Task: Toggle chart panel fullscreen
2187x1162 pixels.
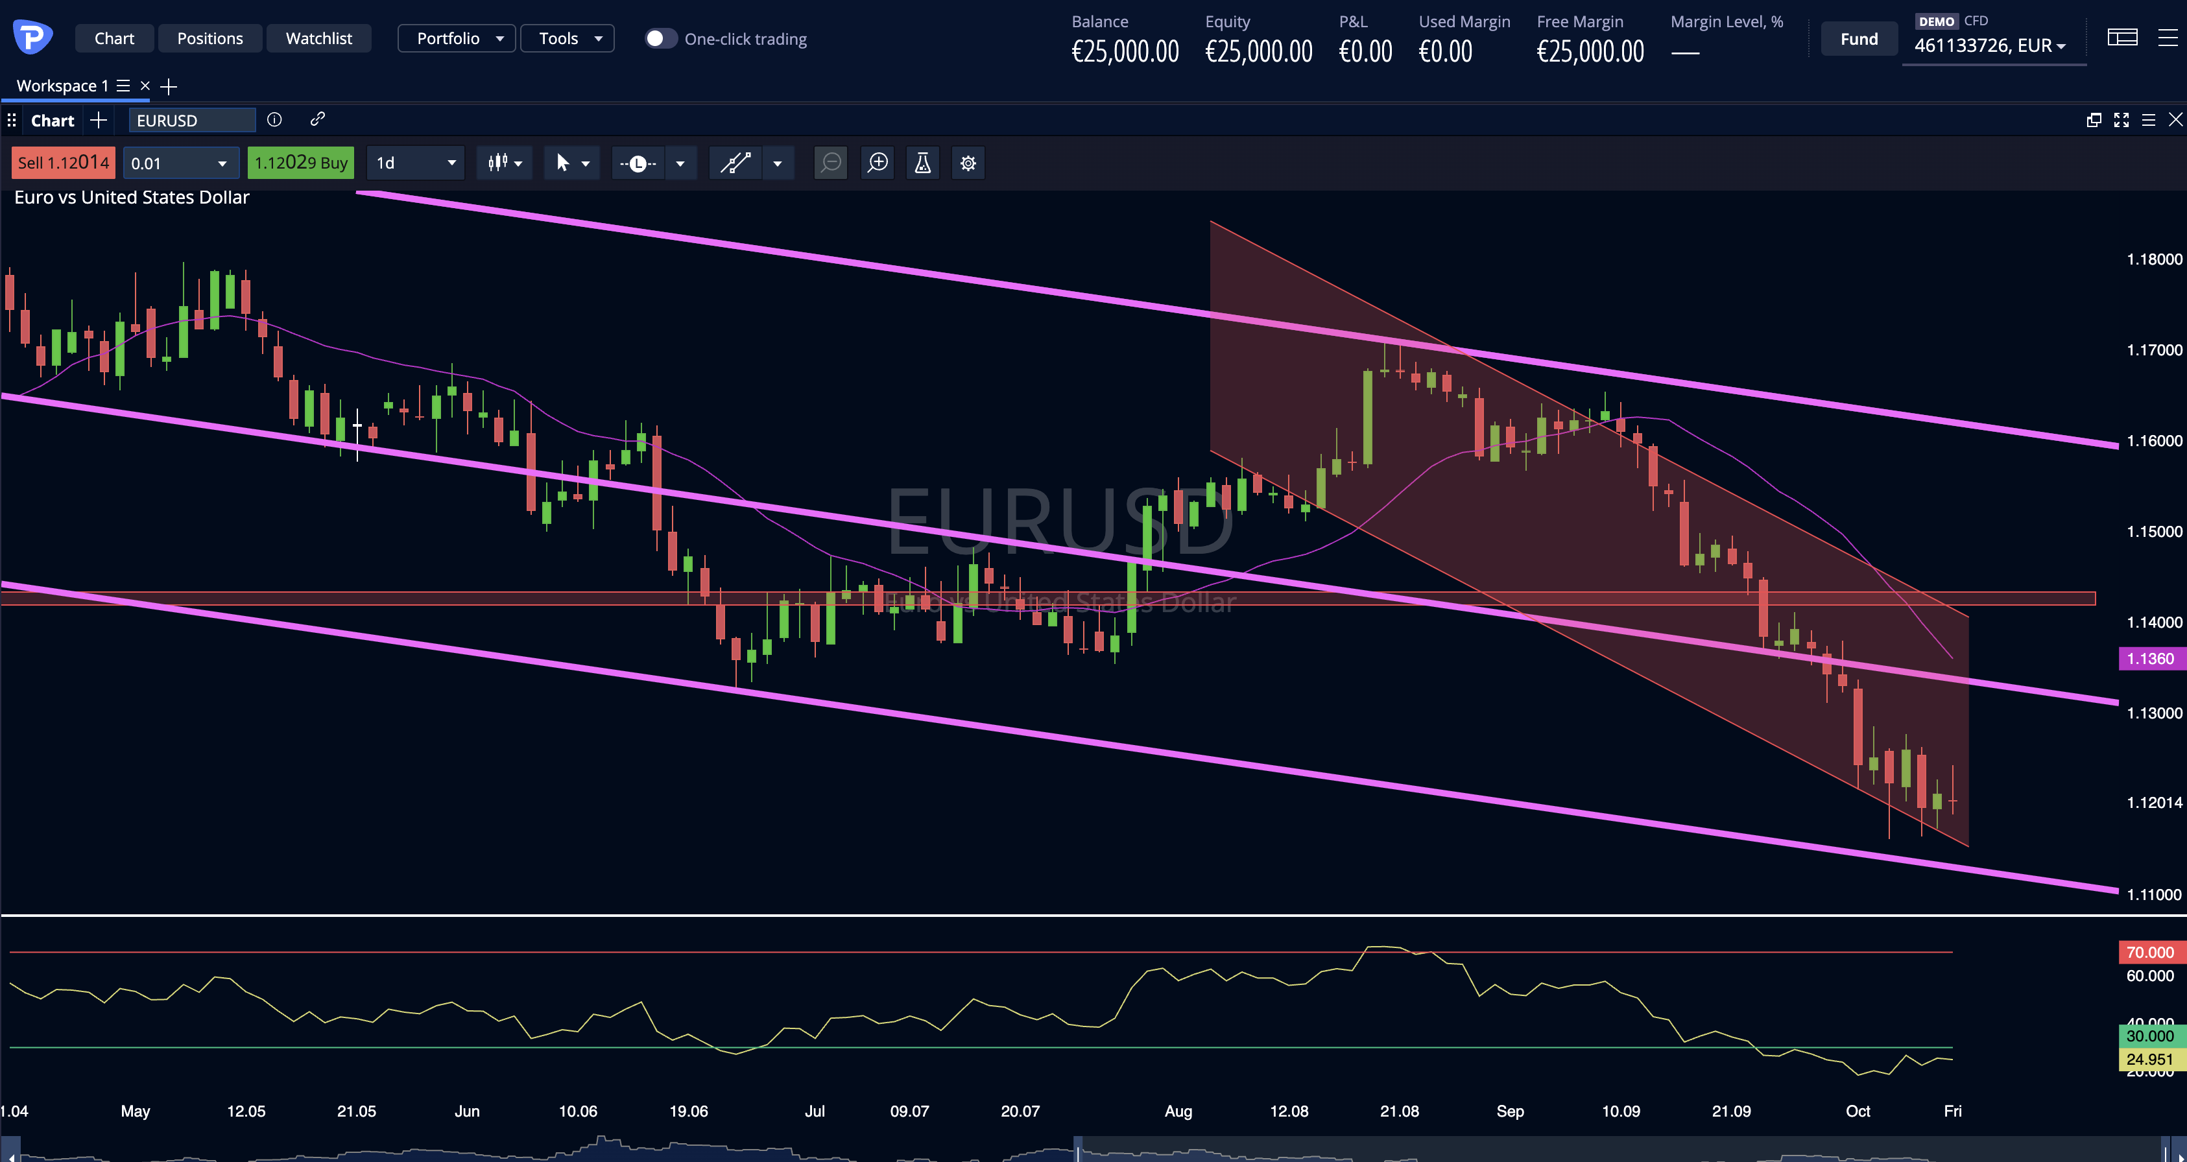Action: pyautogui.click(x=2121, y=121)
